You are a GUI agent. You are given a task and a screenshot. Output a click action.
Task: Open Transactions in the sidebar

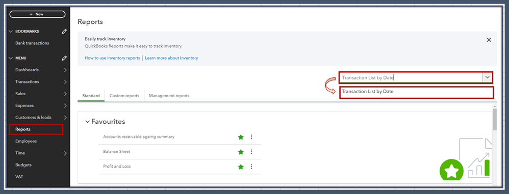click(27, 82)
